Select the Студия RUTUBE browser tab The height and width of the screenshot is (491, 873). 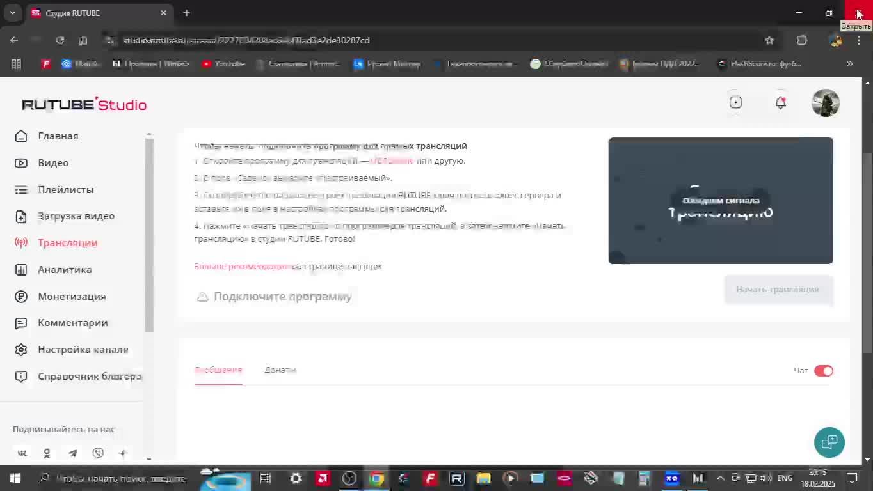coord(99,13)
